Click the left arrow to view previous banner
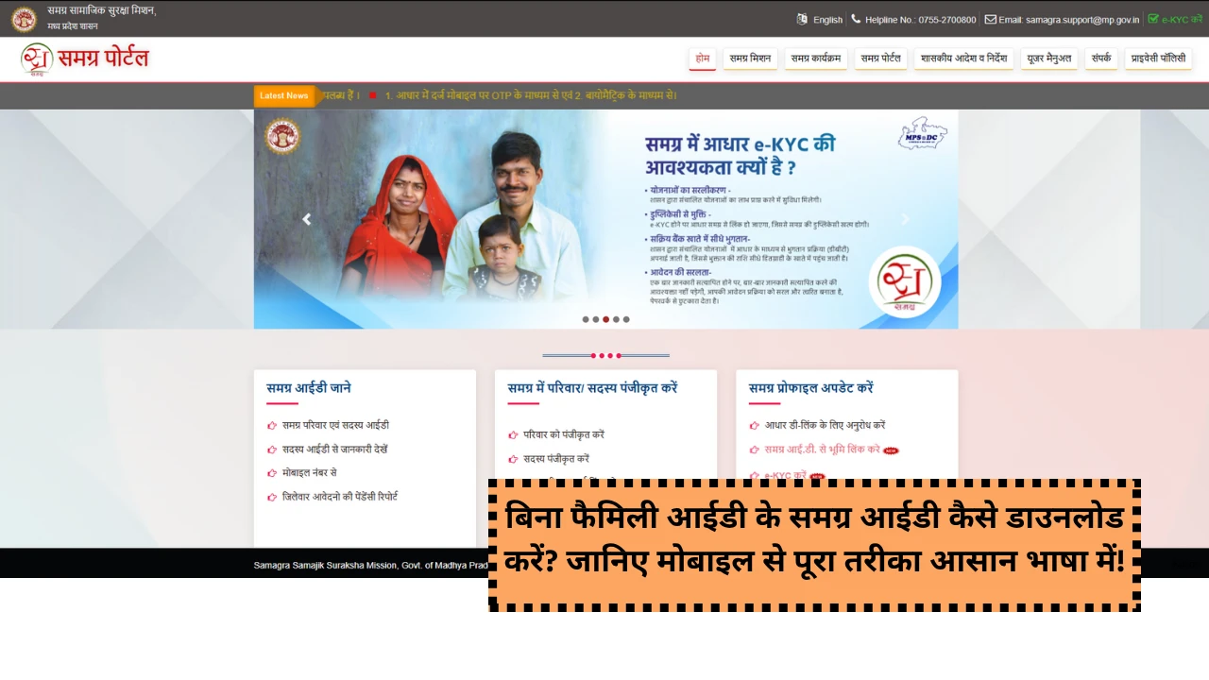Image resolution: width=1209 pixels, height=680 pixels. pos(306,219)
